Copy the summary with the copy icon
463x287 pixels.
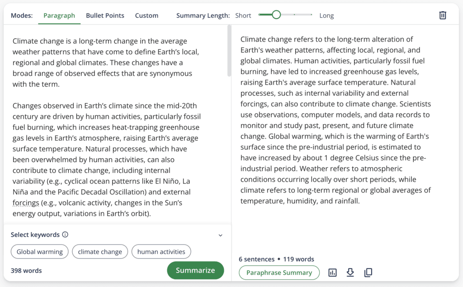368,272
